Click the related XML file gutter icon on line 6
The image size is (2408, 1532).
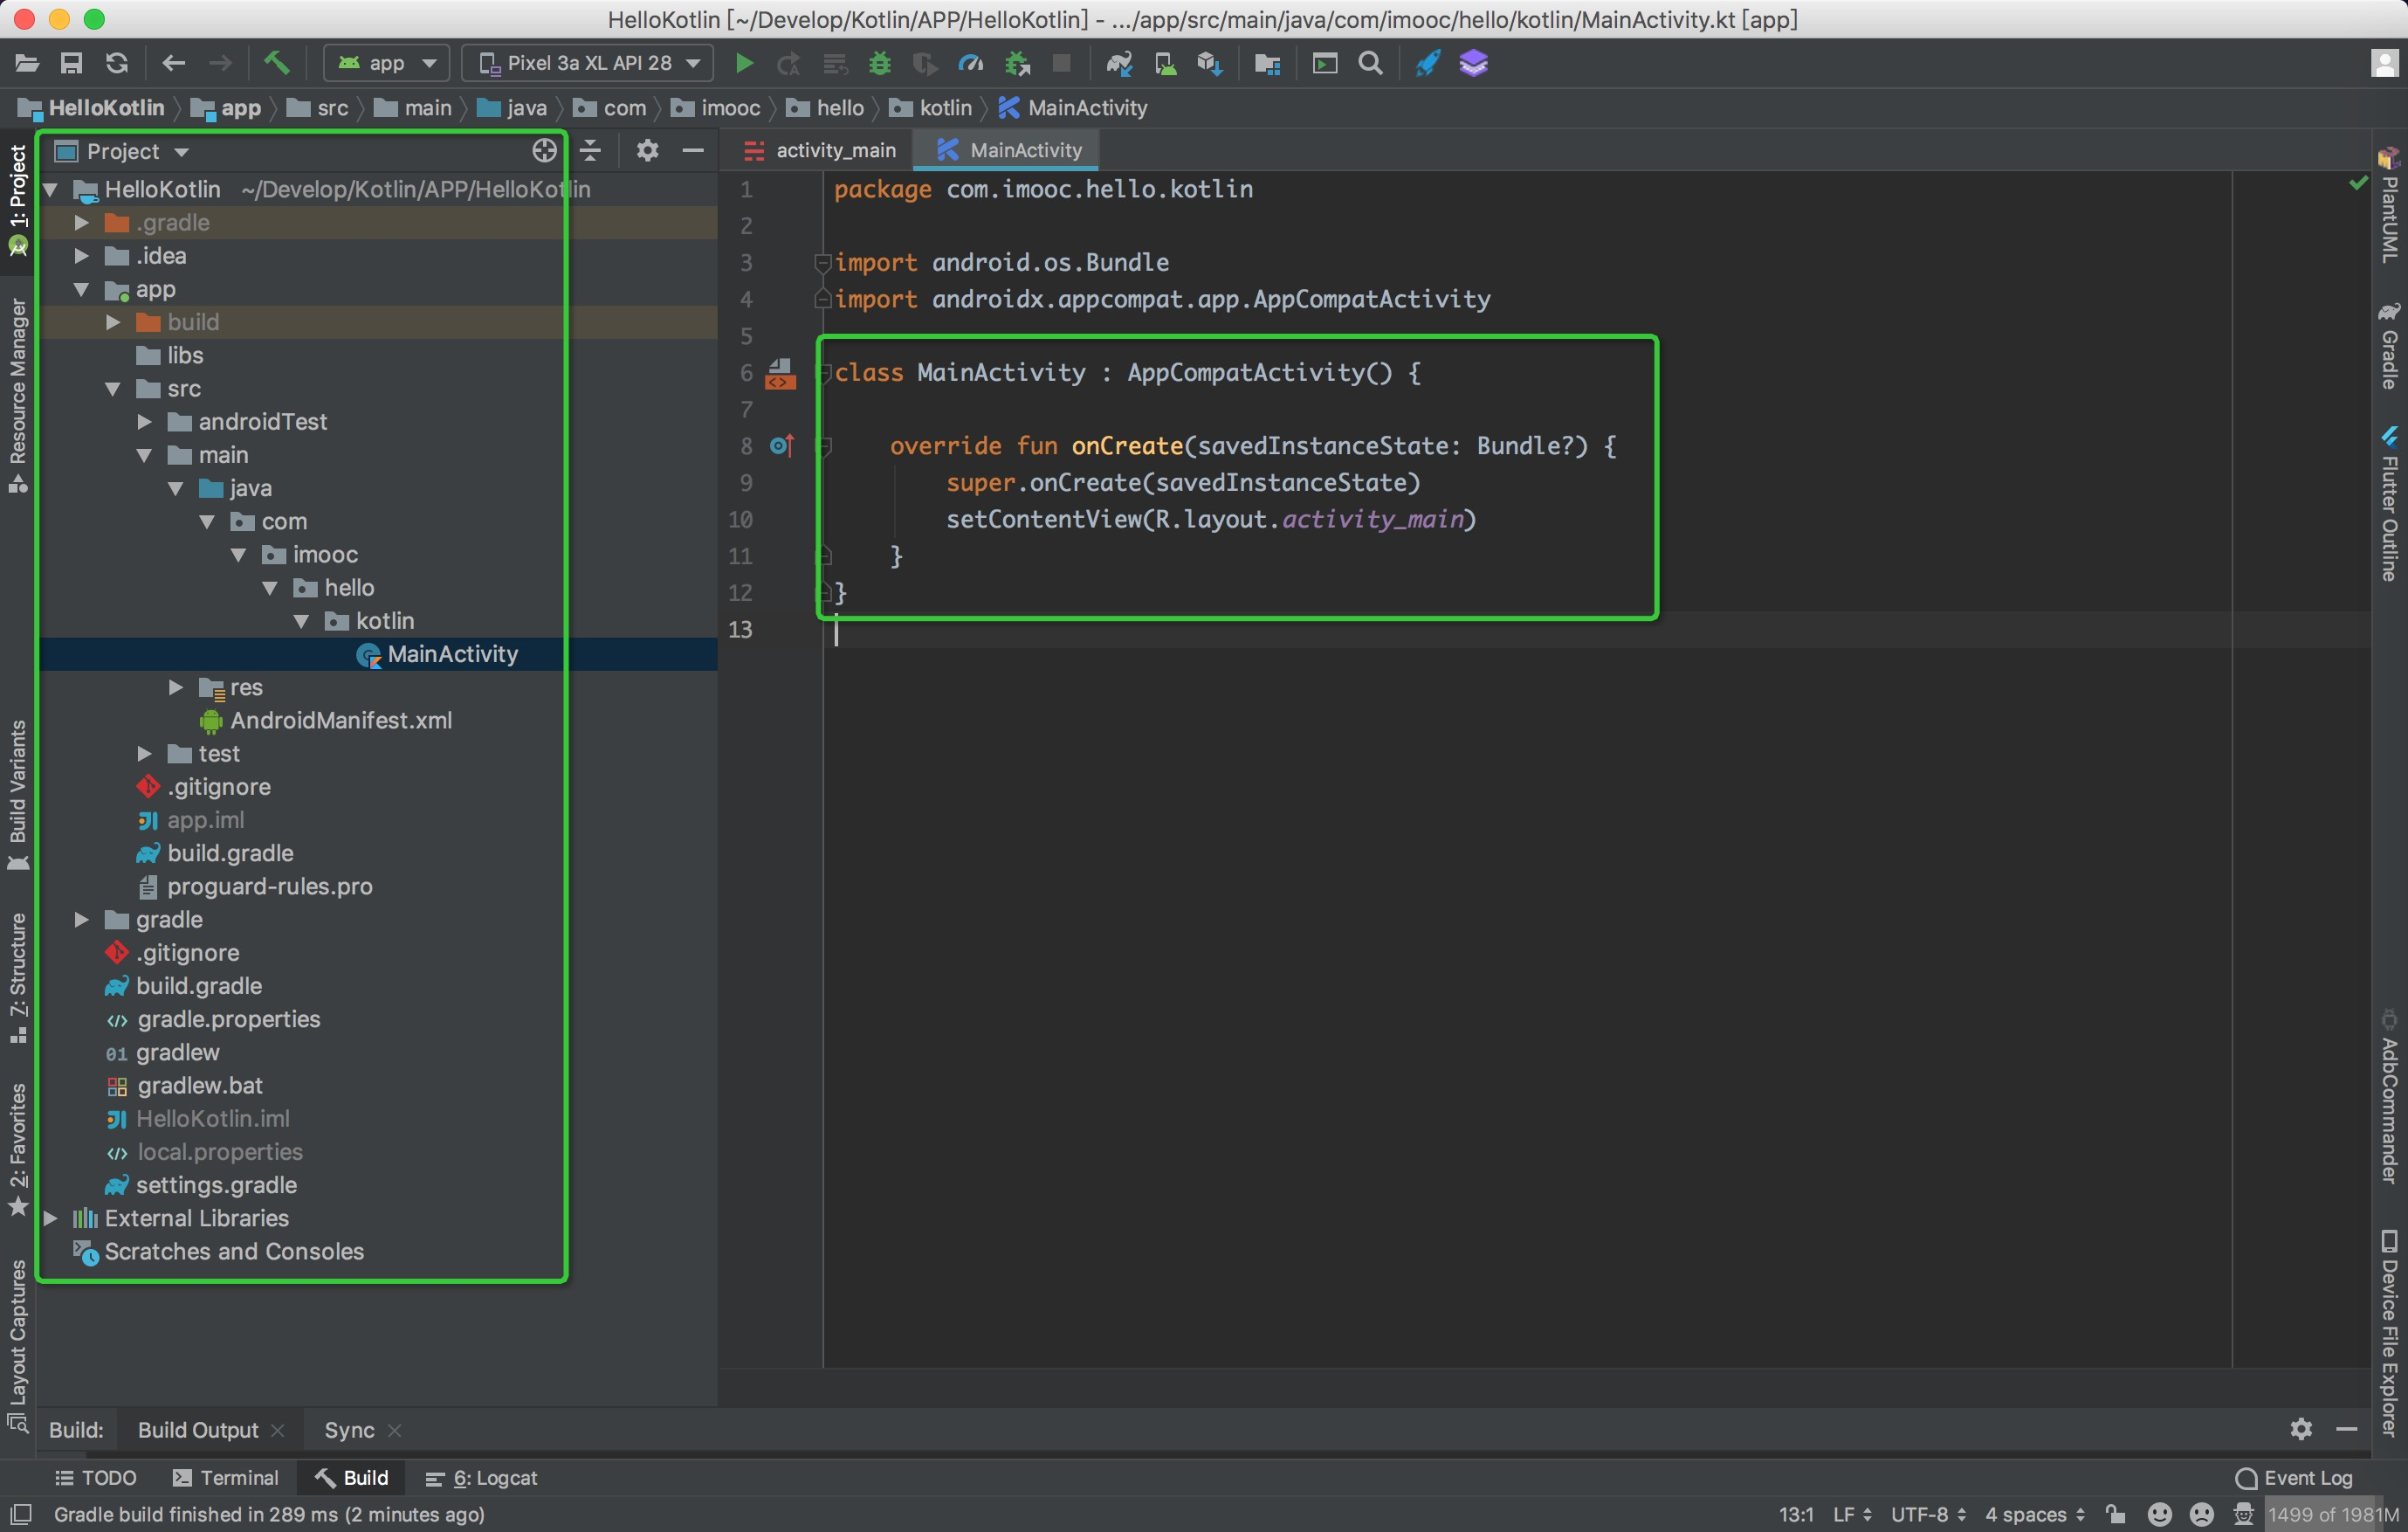click(780, 374)
